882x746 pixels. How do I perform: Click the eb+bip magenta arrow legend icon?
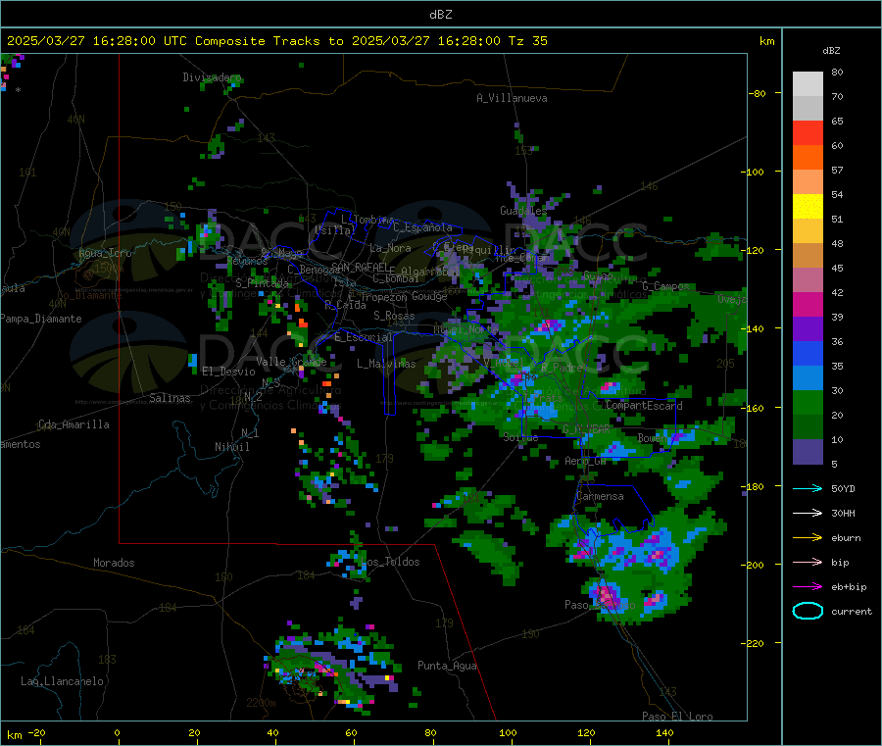point(808,587)
